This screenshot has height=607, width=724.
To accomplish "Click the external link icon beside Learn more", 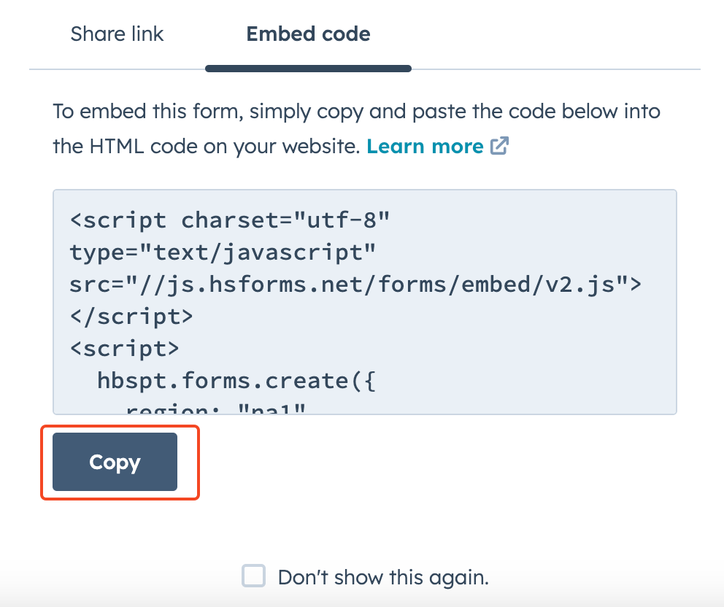I will click(499, 146).
